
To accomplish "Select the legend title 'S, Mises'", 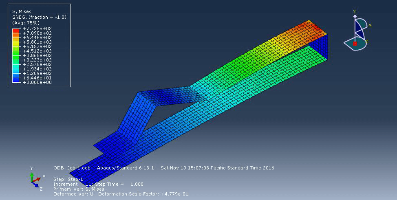I will coord(22,12).
